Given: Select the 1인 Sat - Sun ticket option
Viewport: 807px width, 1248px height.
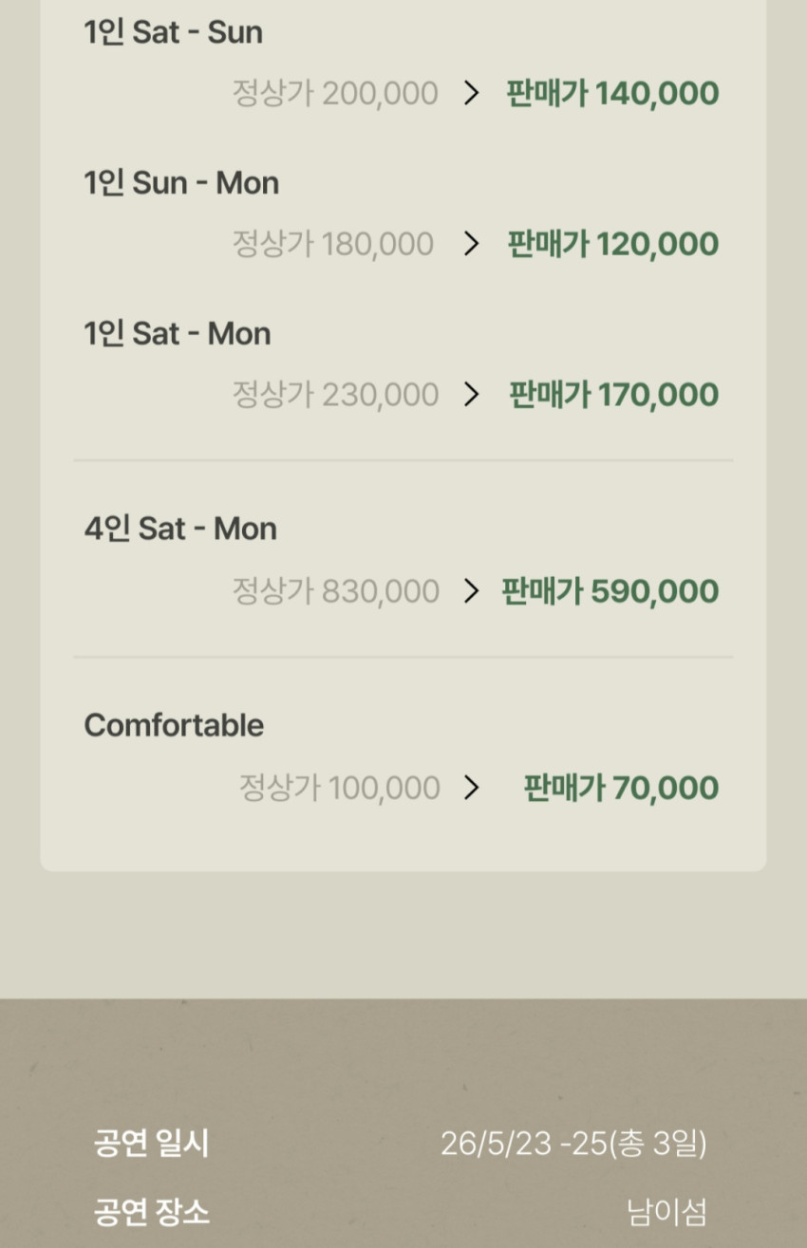Looking at the screenshot, I should [173, 32].
